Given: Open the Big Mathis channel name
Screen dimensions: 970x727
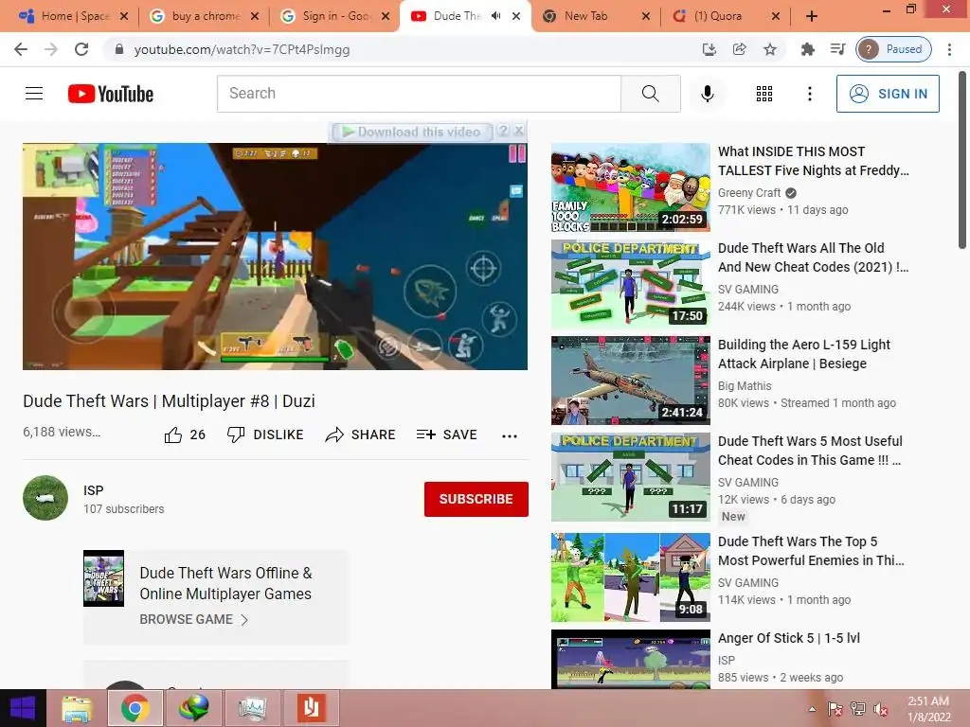Looking at the screenshot, I should click(745, 386).
